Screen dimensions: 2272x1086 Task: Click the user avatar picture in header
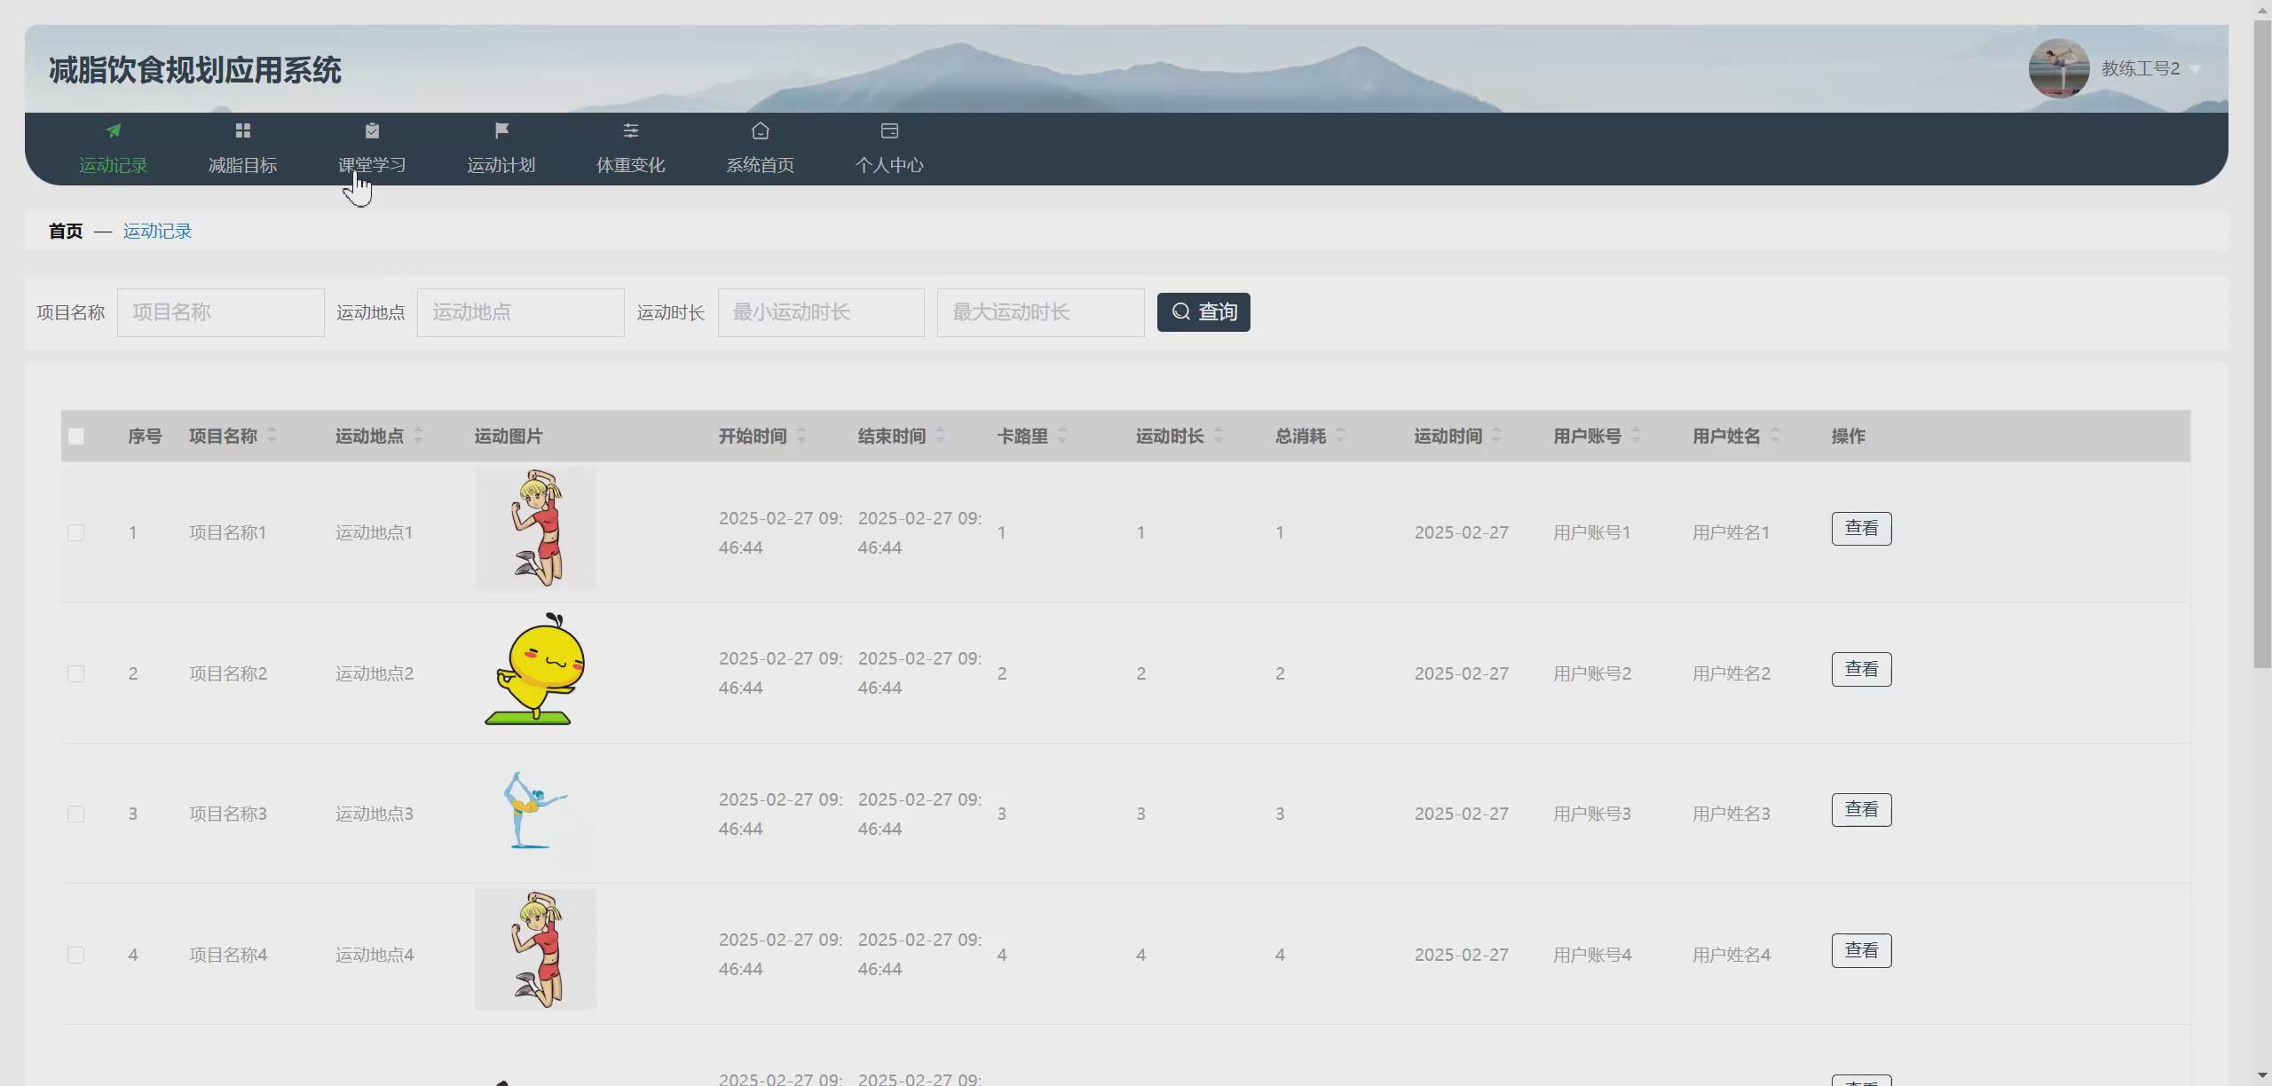tap(2058, 68)
